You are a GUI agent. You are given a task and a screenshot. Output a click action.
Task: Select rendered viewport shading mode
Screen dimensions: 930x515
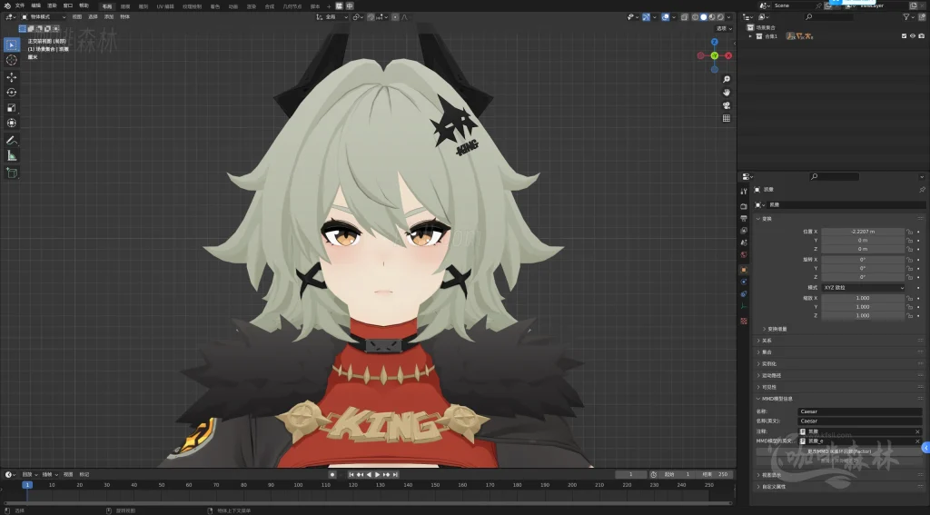[x=720, y=17]
